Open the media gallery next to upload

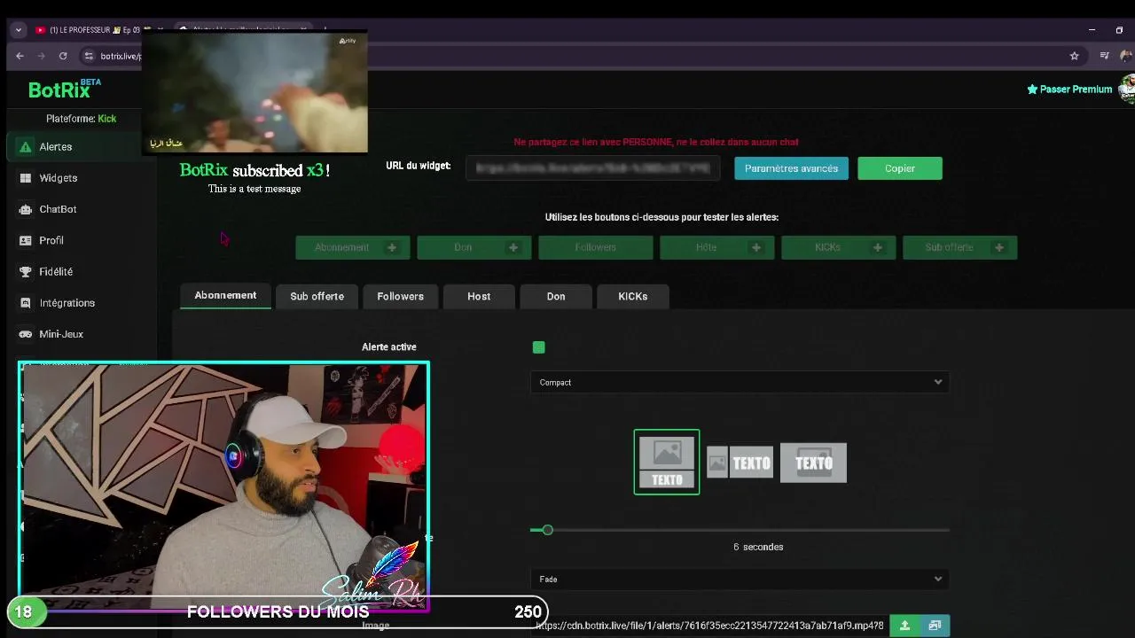[935, 626]
